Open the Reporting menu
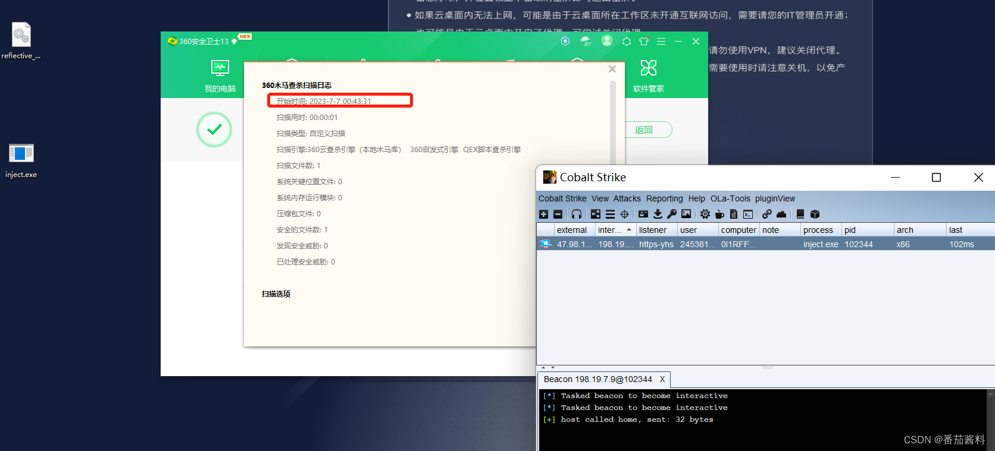 [665, 198]
